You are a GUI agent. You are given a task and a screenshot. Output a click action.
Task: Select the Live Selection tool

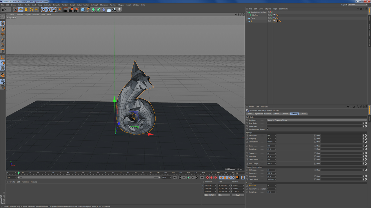(16, 10)
